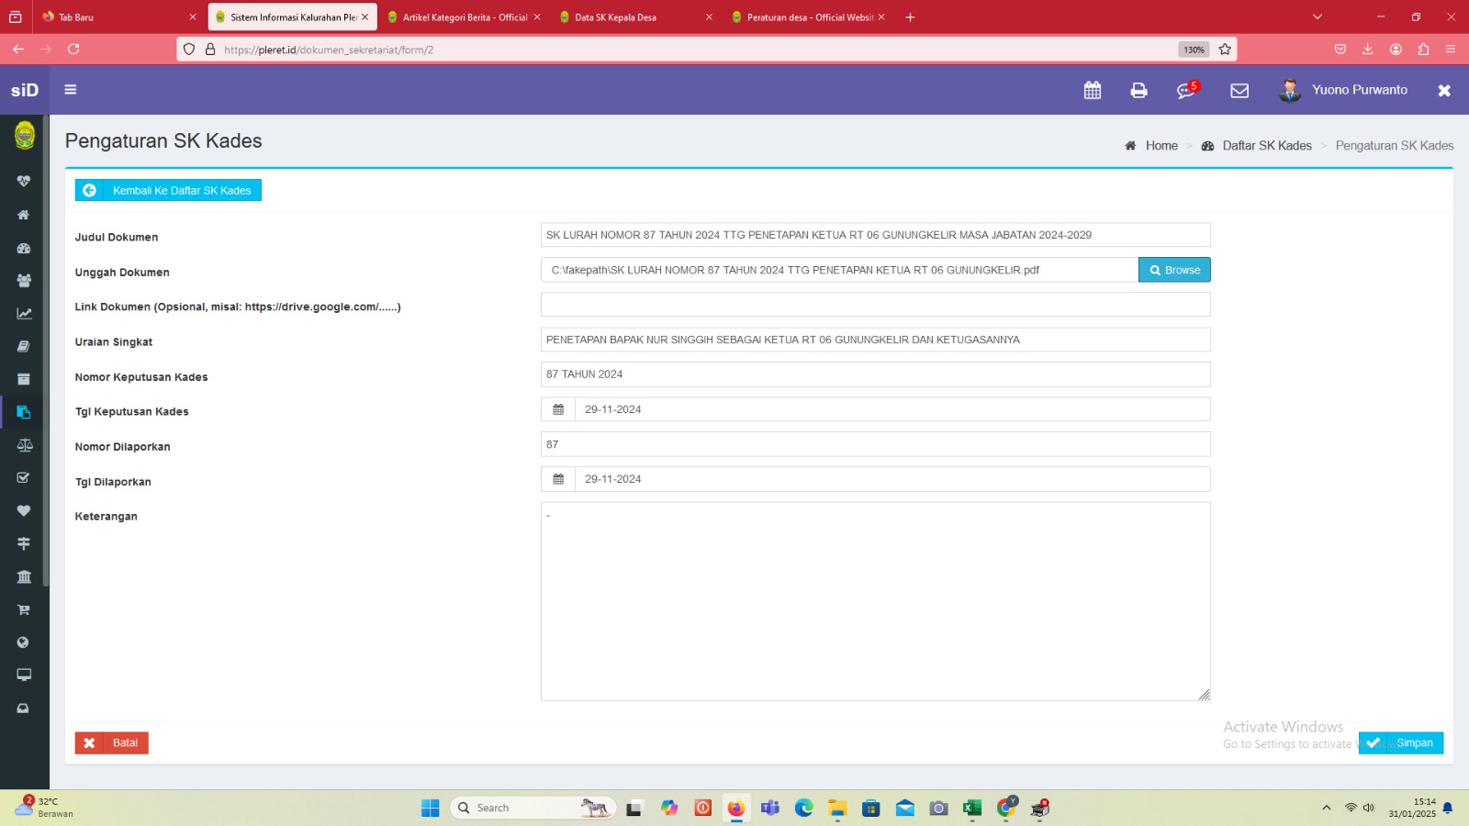Click the printer icon in header
Viewport: 1469px width, 826px height.
(1138, 90)
